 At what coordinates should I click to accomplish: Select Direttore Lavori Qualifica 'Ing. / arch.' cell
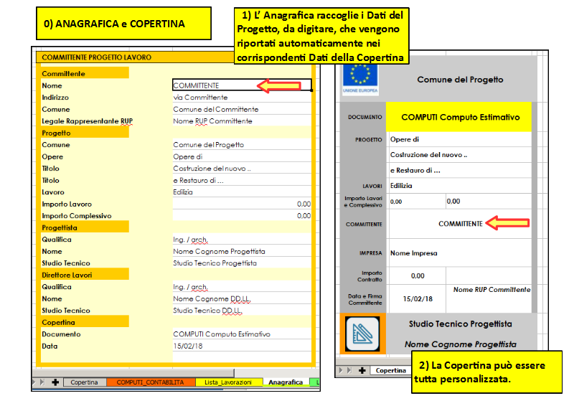[242, 287]
